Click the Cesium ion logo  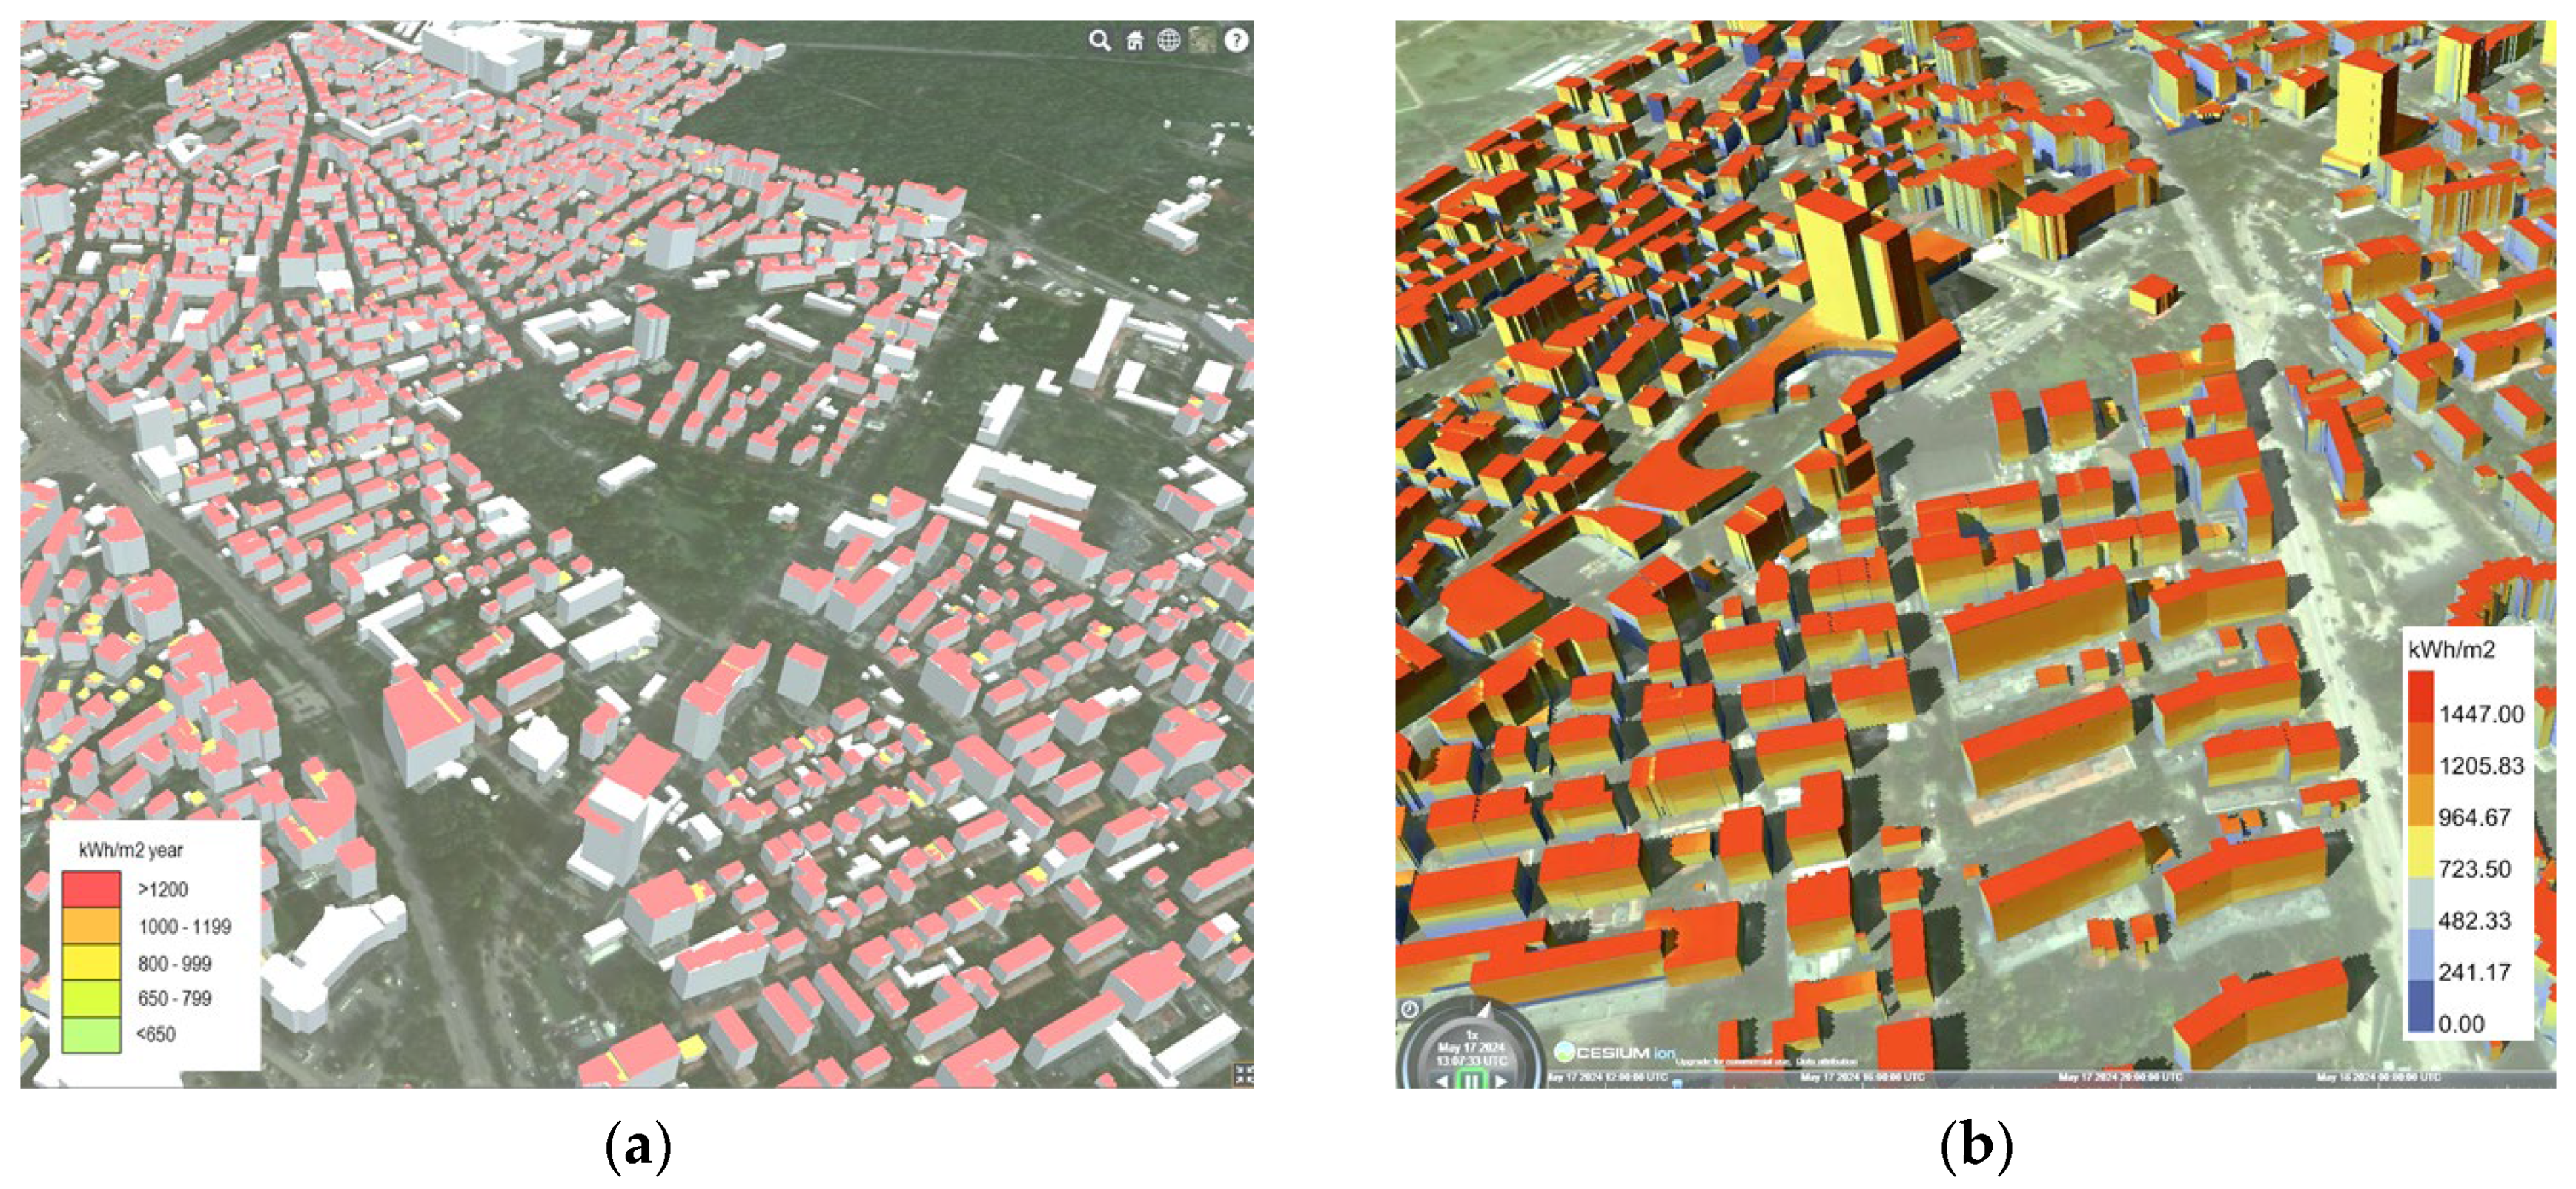(1615, 1053)
